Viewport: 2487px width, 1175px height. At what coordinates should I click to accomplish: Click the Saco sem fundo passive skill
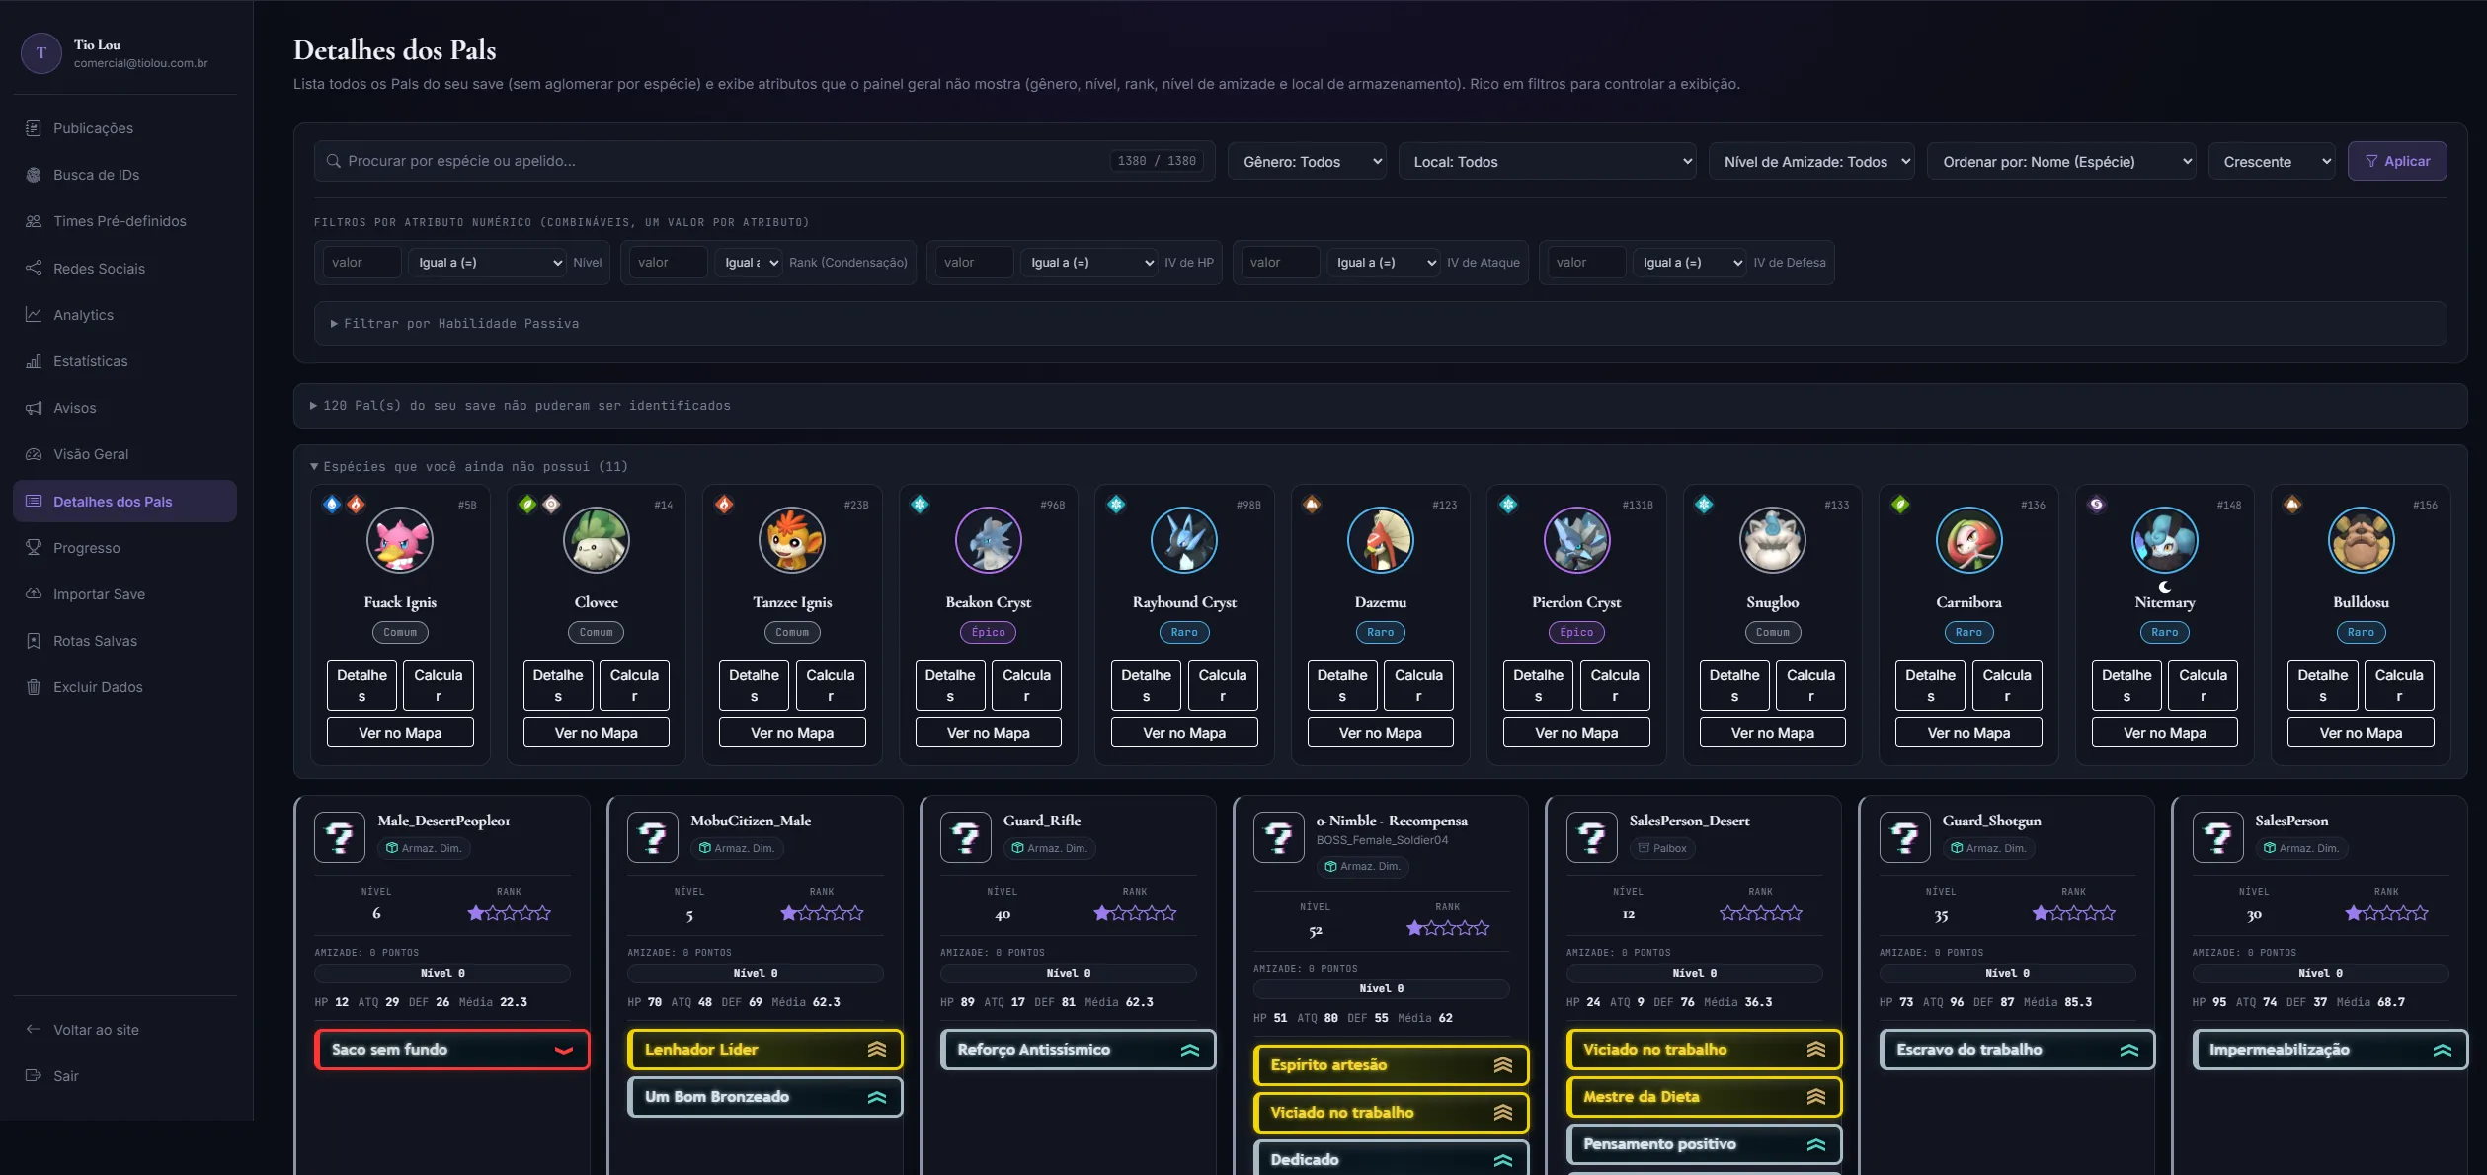pyautogui.click(x=452, y=1050)
